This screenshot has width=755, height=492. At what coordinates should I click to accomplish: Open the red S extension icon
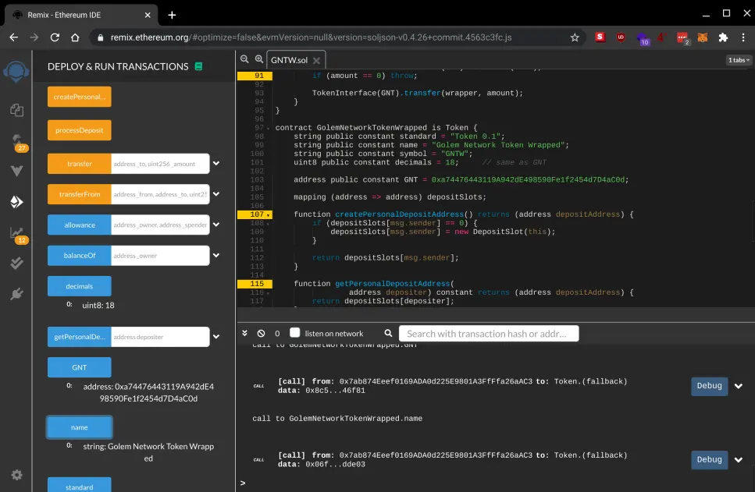[x=600, y=37]
